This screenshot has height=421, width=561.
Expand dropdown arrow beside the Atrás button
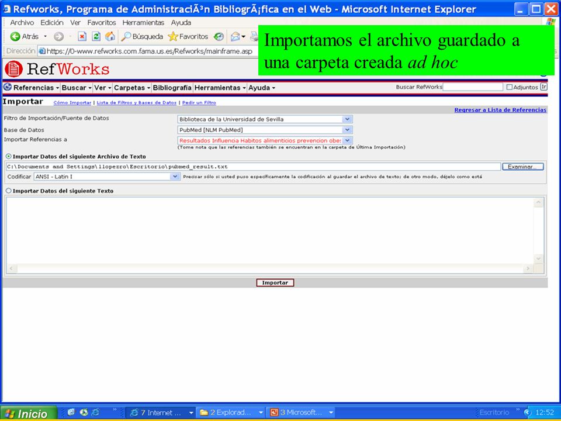coord(46,36)
